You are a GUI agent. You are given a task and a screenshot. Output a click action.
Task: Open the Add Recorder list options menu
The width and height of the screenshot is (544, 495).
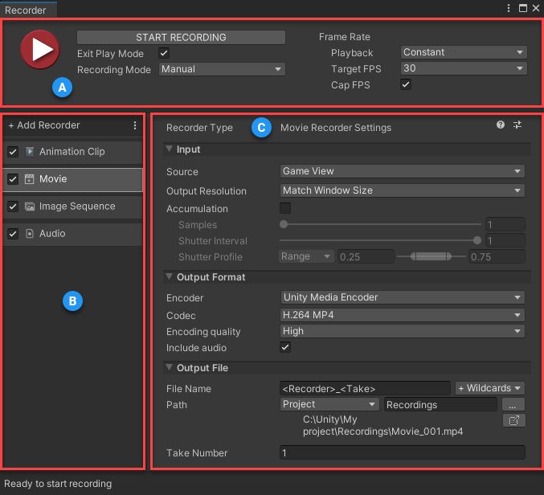(x=135, y=125)
